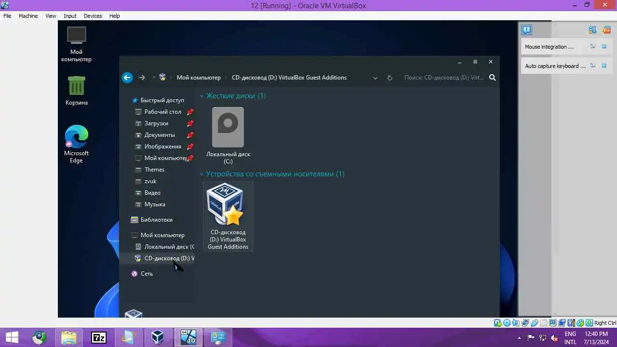Click the keyboard capture arrow status icon
This screenshot has width=617, height=347.
coord(589,323)
